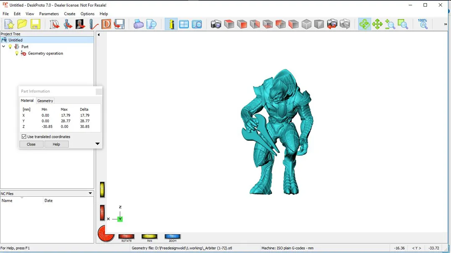Click the Arbiter 3D model in viewport
The width and height of the screenshot is (451, 253).
pos(277,132)
